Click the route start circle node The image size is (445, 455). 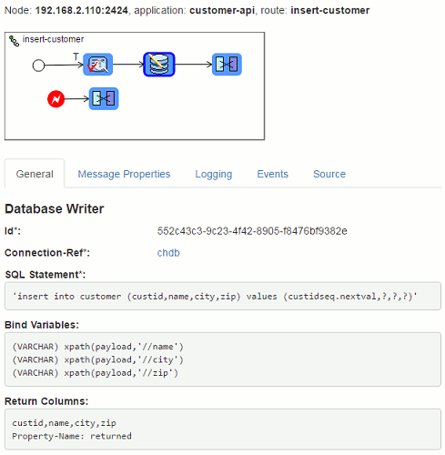point(38,66)
